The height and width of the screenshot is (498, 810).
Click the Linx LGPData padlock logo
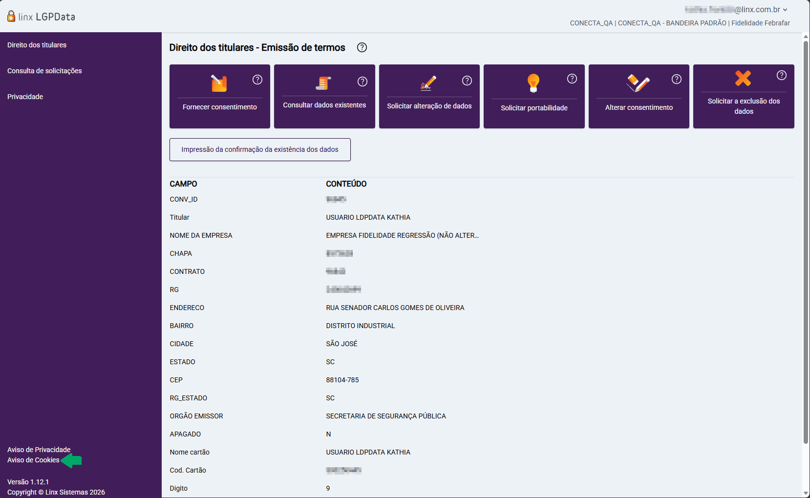11,17
